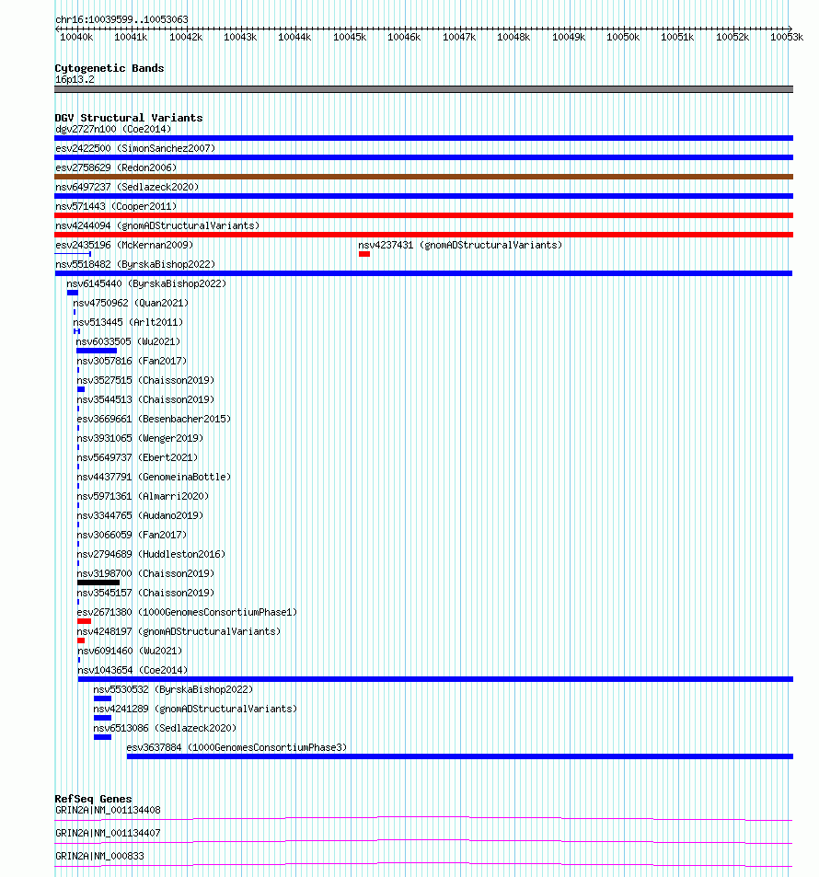Select nsv3931065 (Wenger2019) label
Viewport: 819px width, 877px height.
click(140, 438)
